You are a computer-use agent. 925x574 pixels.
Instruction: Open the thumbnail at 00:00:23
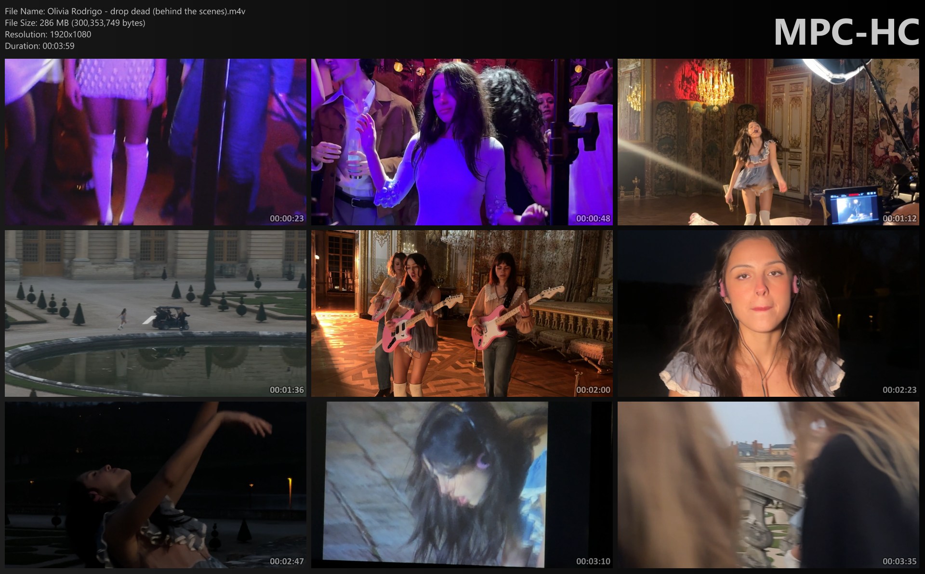tap(156, 142)
